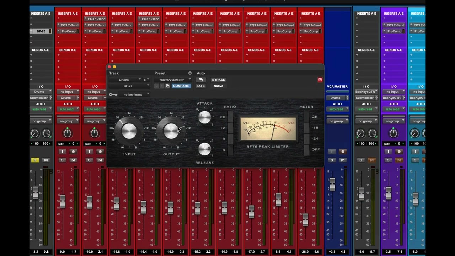This screenshot has width=455, height=256.
Task: Open output window icon on VCA MASTER track
Action: [x=347, y=98]
